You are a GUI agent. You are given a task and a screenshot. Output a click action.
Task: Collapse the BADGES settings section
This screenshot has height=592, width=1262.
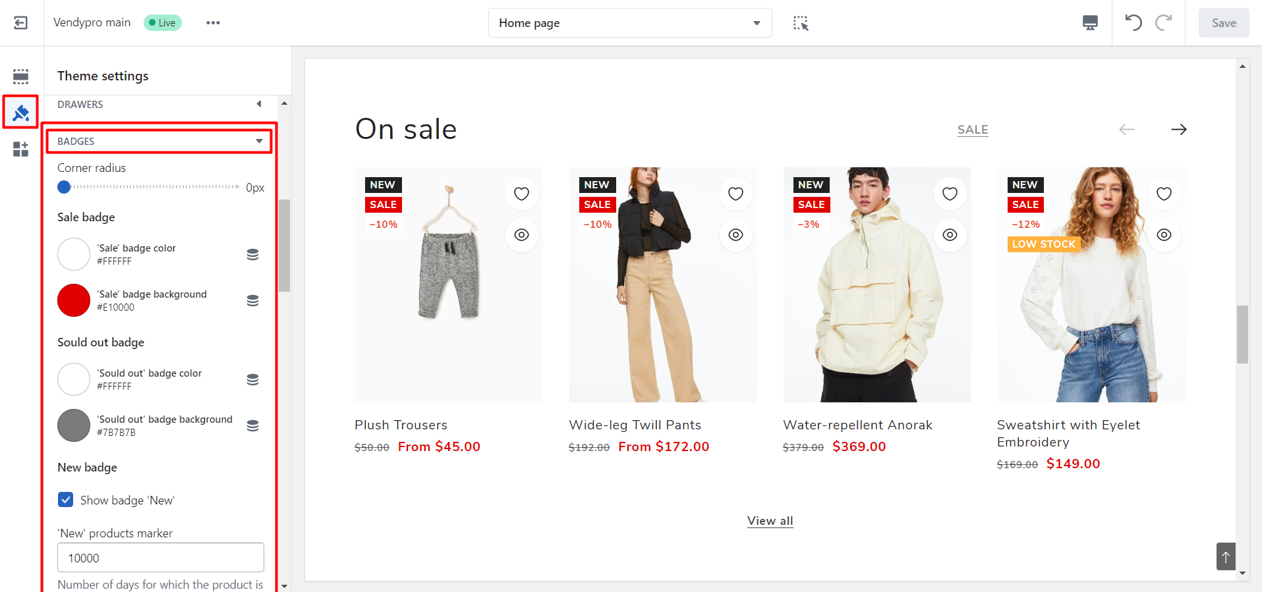(x=258, y=140)
